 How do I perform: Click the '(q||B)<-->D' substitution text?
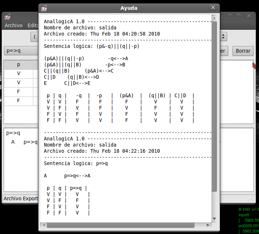coord(83,77)
